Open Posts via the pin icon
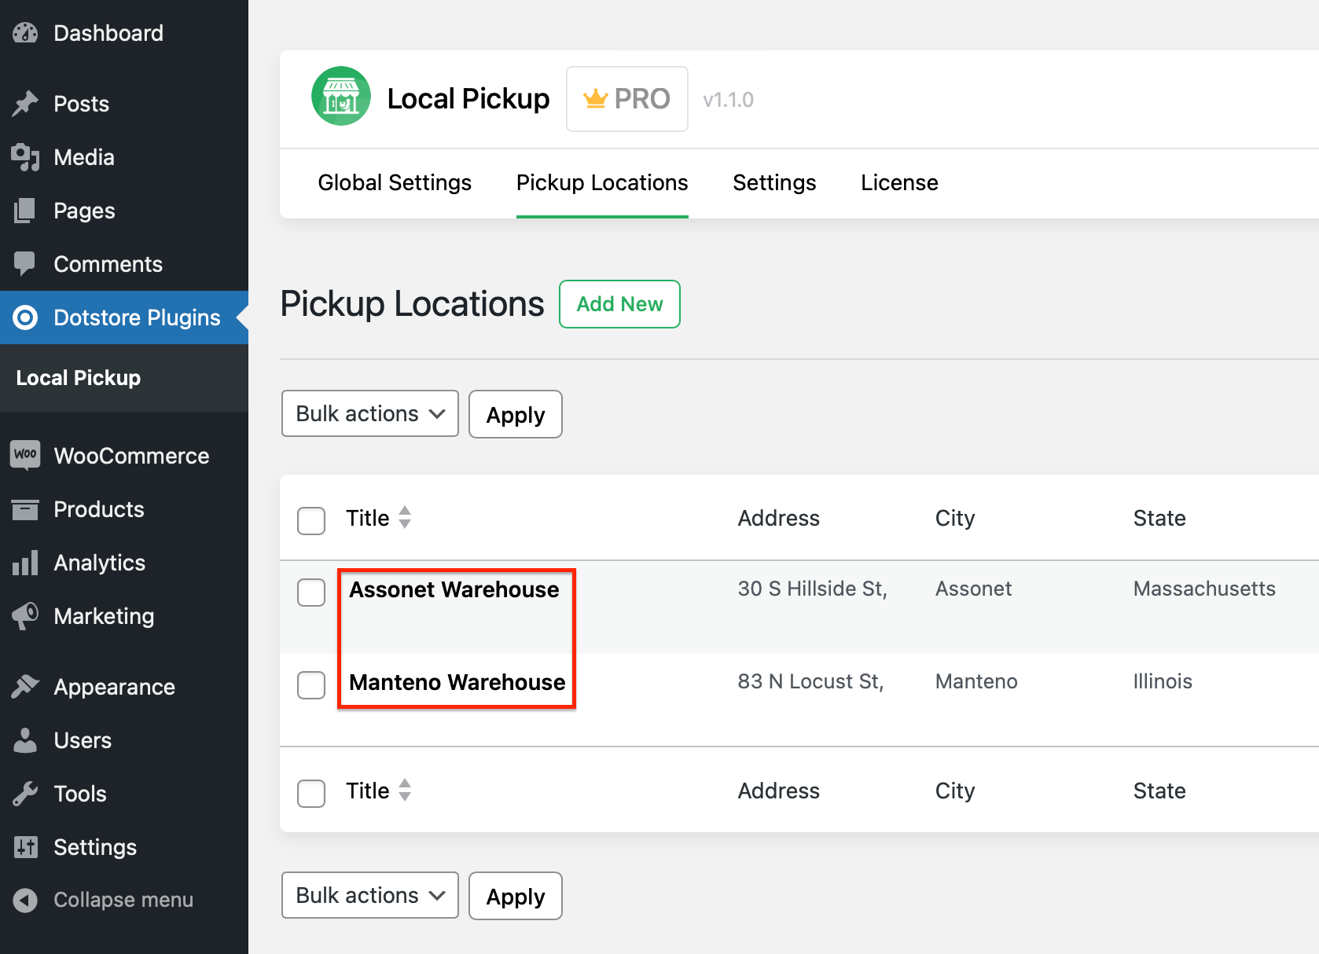Screen dimensions: 1319x954 click(x=26, y=103)
